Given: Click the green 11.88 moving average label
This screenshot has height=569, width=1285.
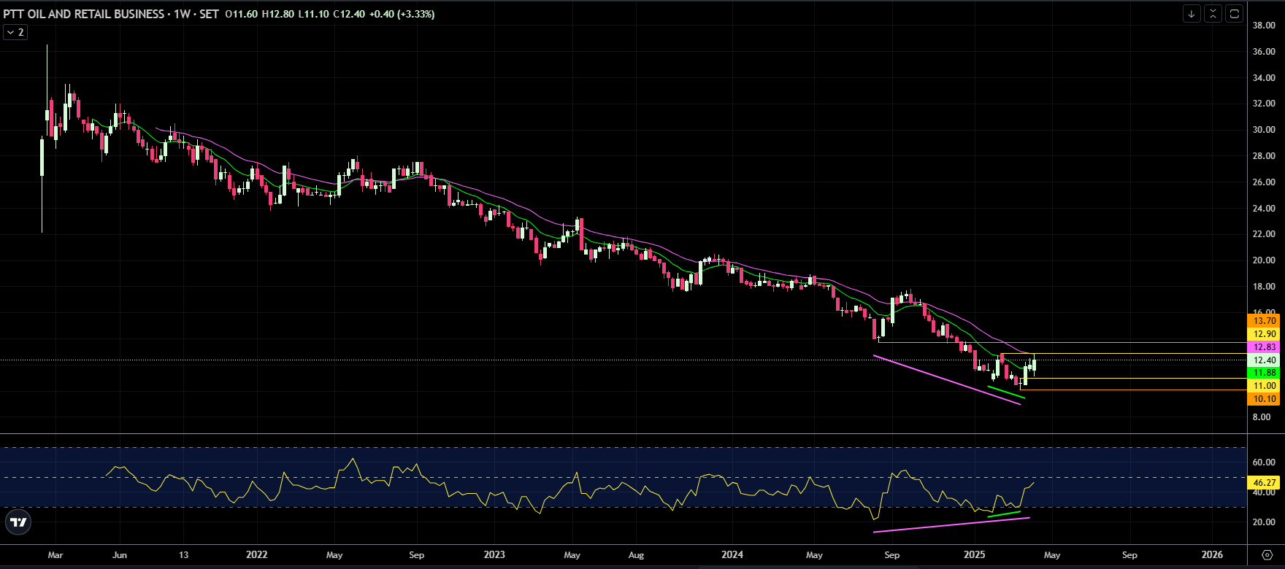Looking at the screenshot, I should [1265, 373].
